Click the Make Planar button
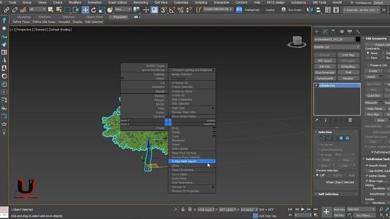The height and width of the screenshot is (219, 390). pyautogui.click(x=375, y=109)
